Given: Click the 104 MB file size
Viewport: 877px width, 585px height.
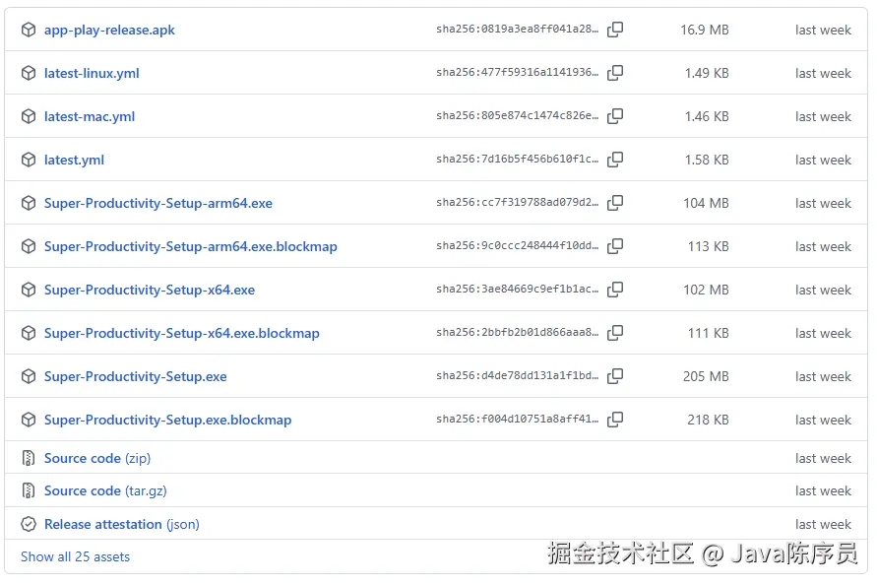Looking at the screenshot, I should coord(706,203).
